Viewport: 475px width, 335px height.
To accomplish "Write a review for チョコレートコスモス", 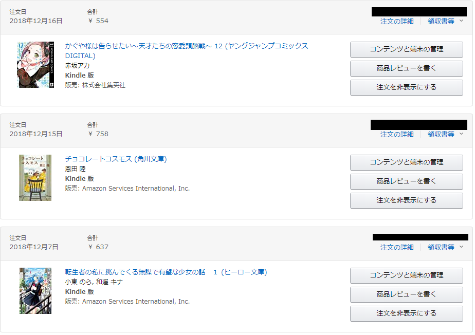I will pyautogui.click(x=406, y=181).
